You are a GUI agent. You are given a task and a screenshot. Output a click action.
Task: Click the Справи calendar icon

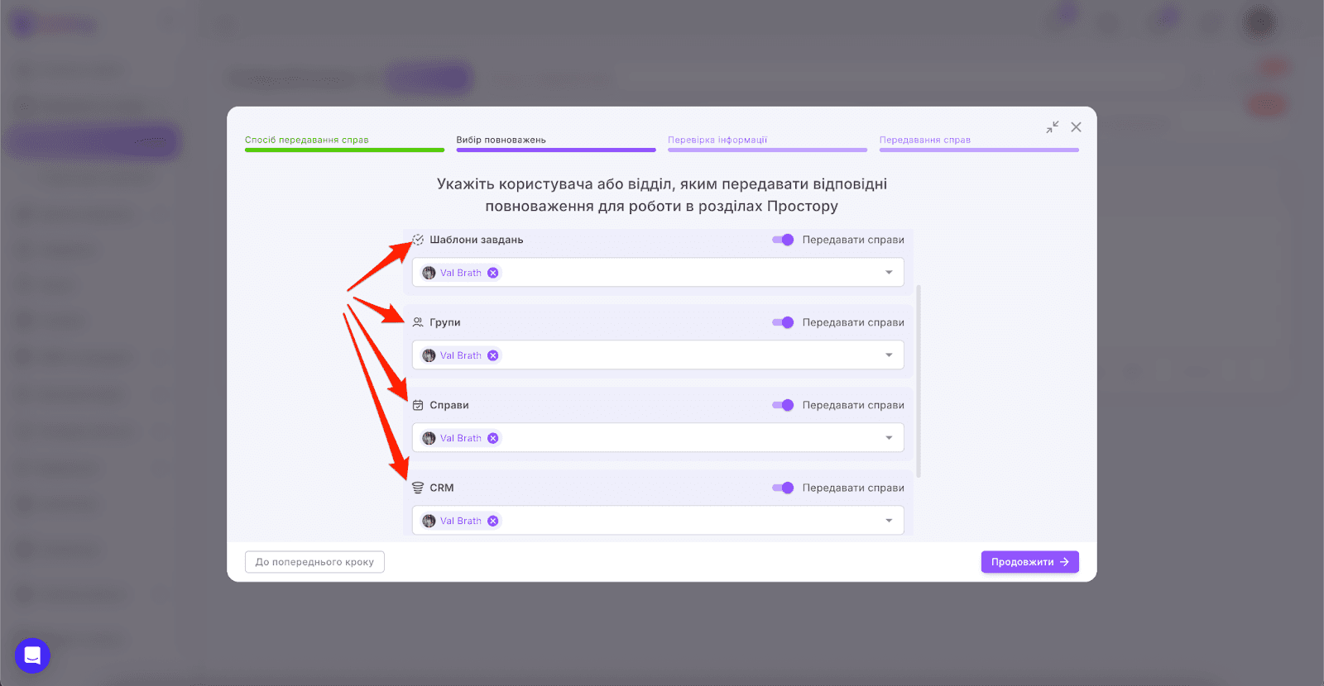click(418, 405)
